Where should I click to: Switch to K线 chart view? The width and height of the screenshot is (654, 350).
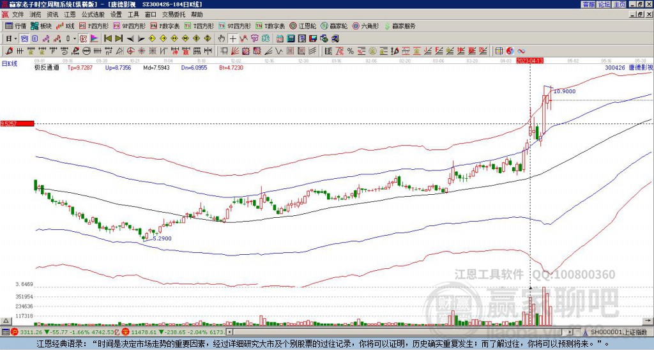(65, 26)
